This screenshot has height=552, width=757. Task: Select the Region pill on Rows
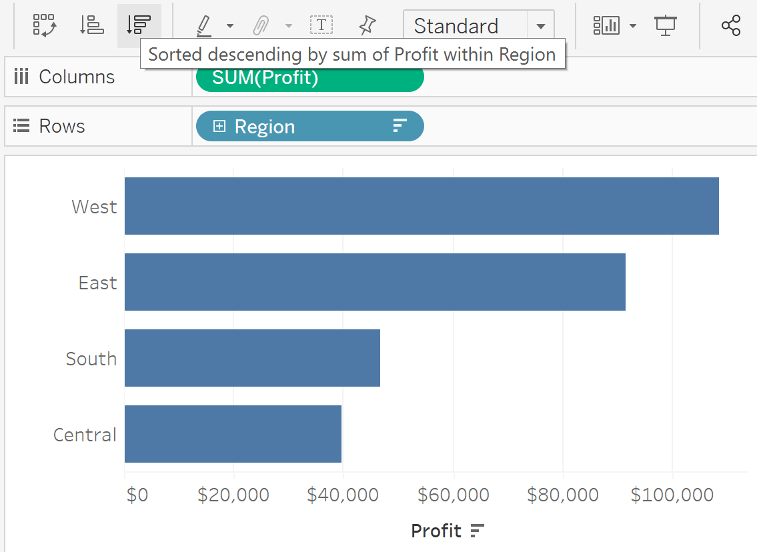point(310,126)
